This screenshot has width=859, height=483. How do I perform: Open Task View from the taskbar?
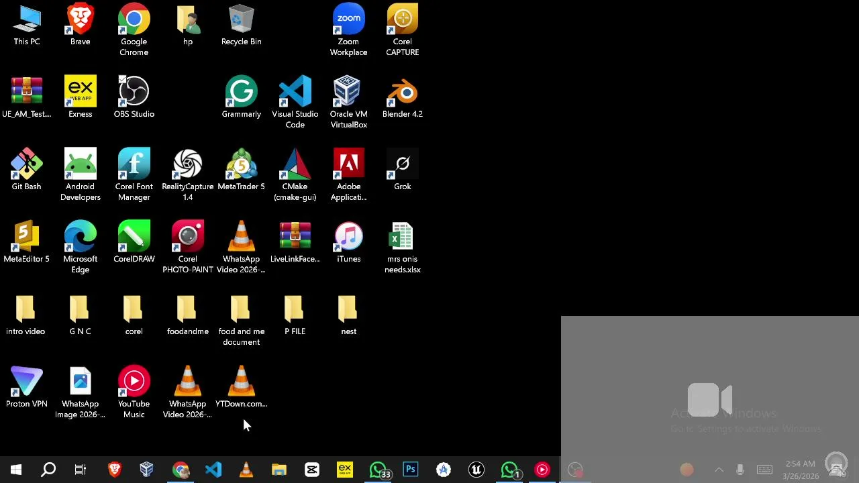point(81,470)
